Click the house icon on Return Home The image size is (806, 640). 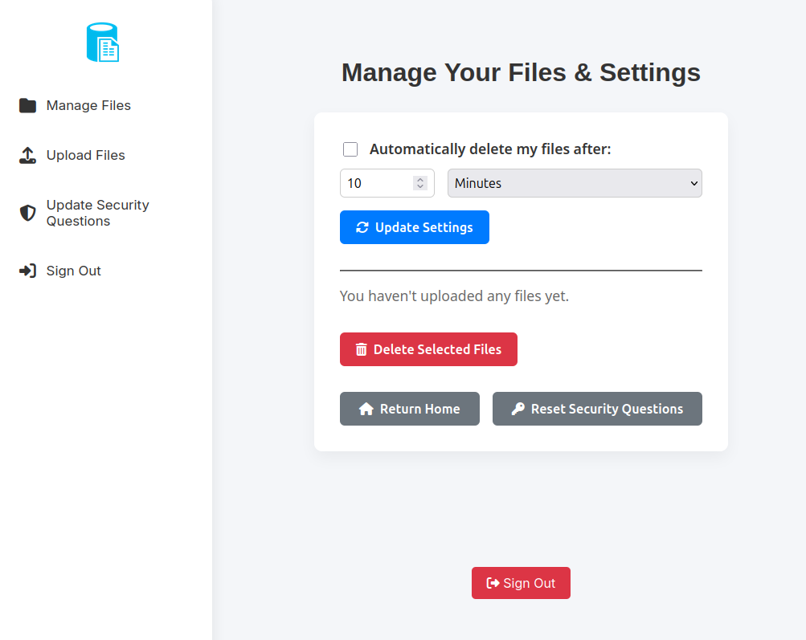pyautogui.click(x=366, y=409)
